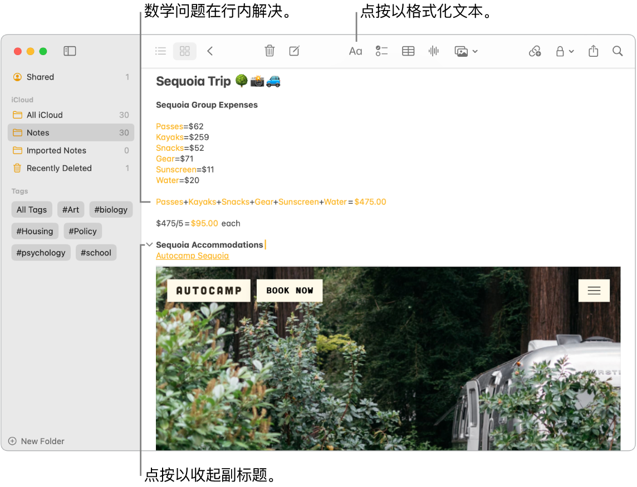Open the Imported Notes folder
Image resolution: width=637 pixels, height=487 pixels.
tap(71, 150)
